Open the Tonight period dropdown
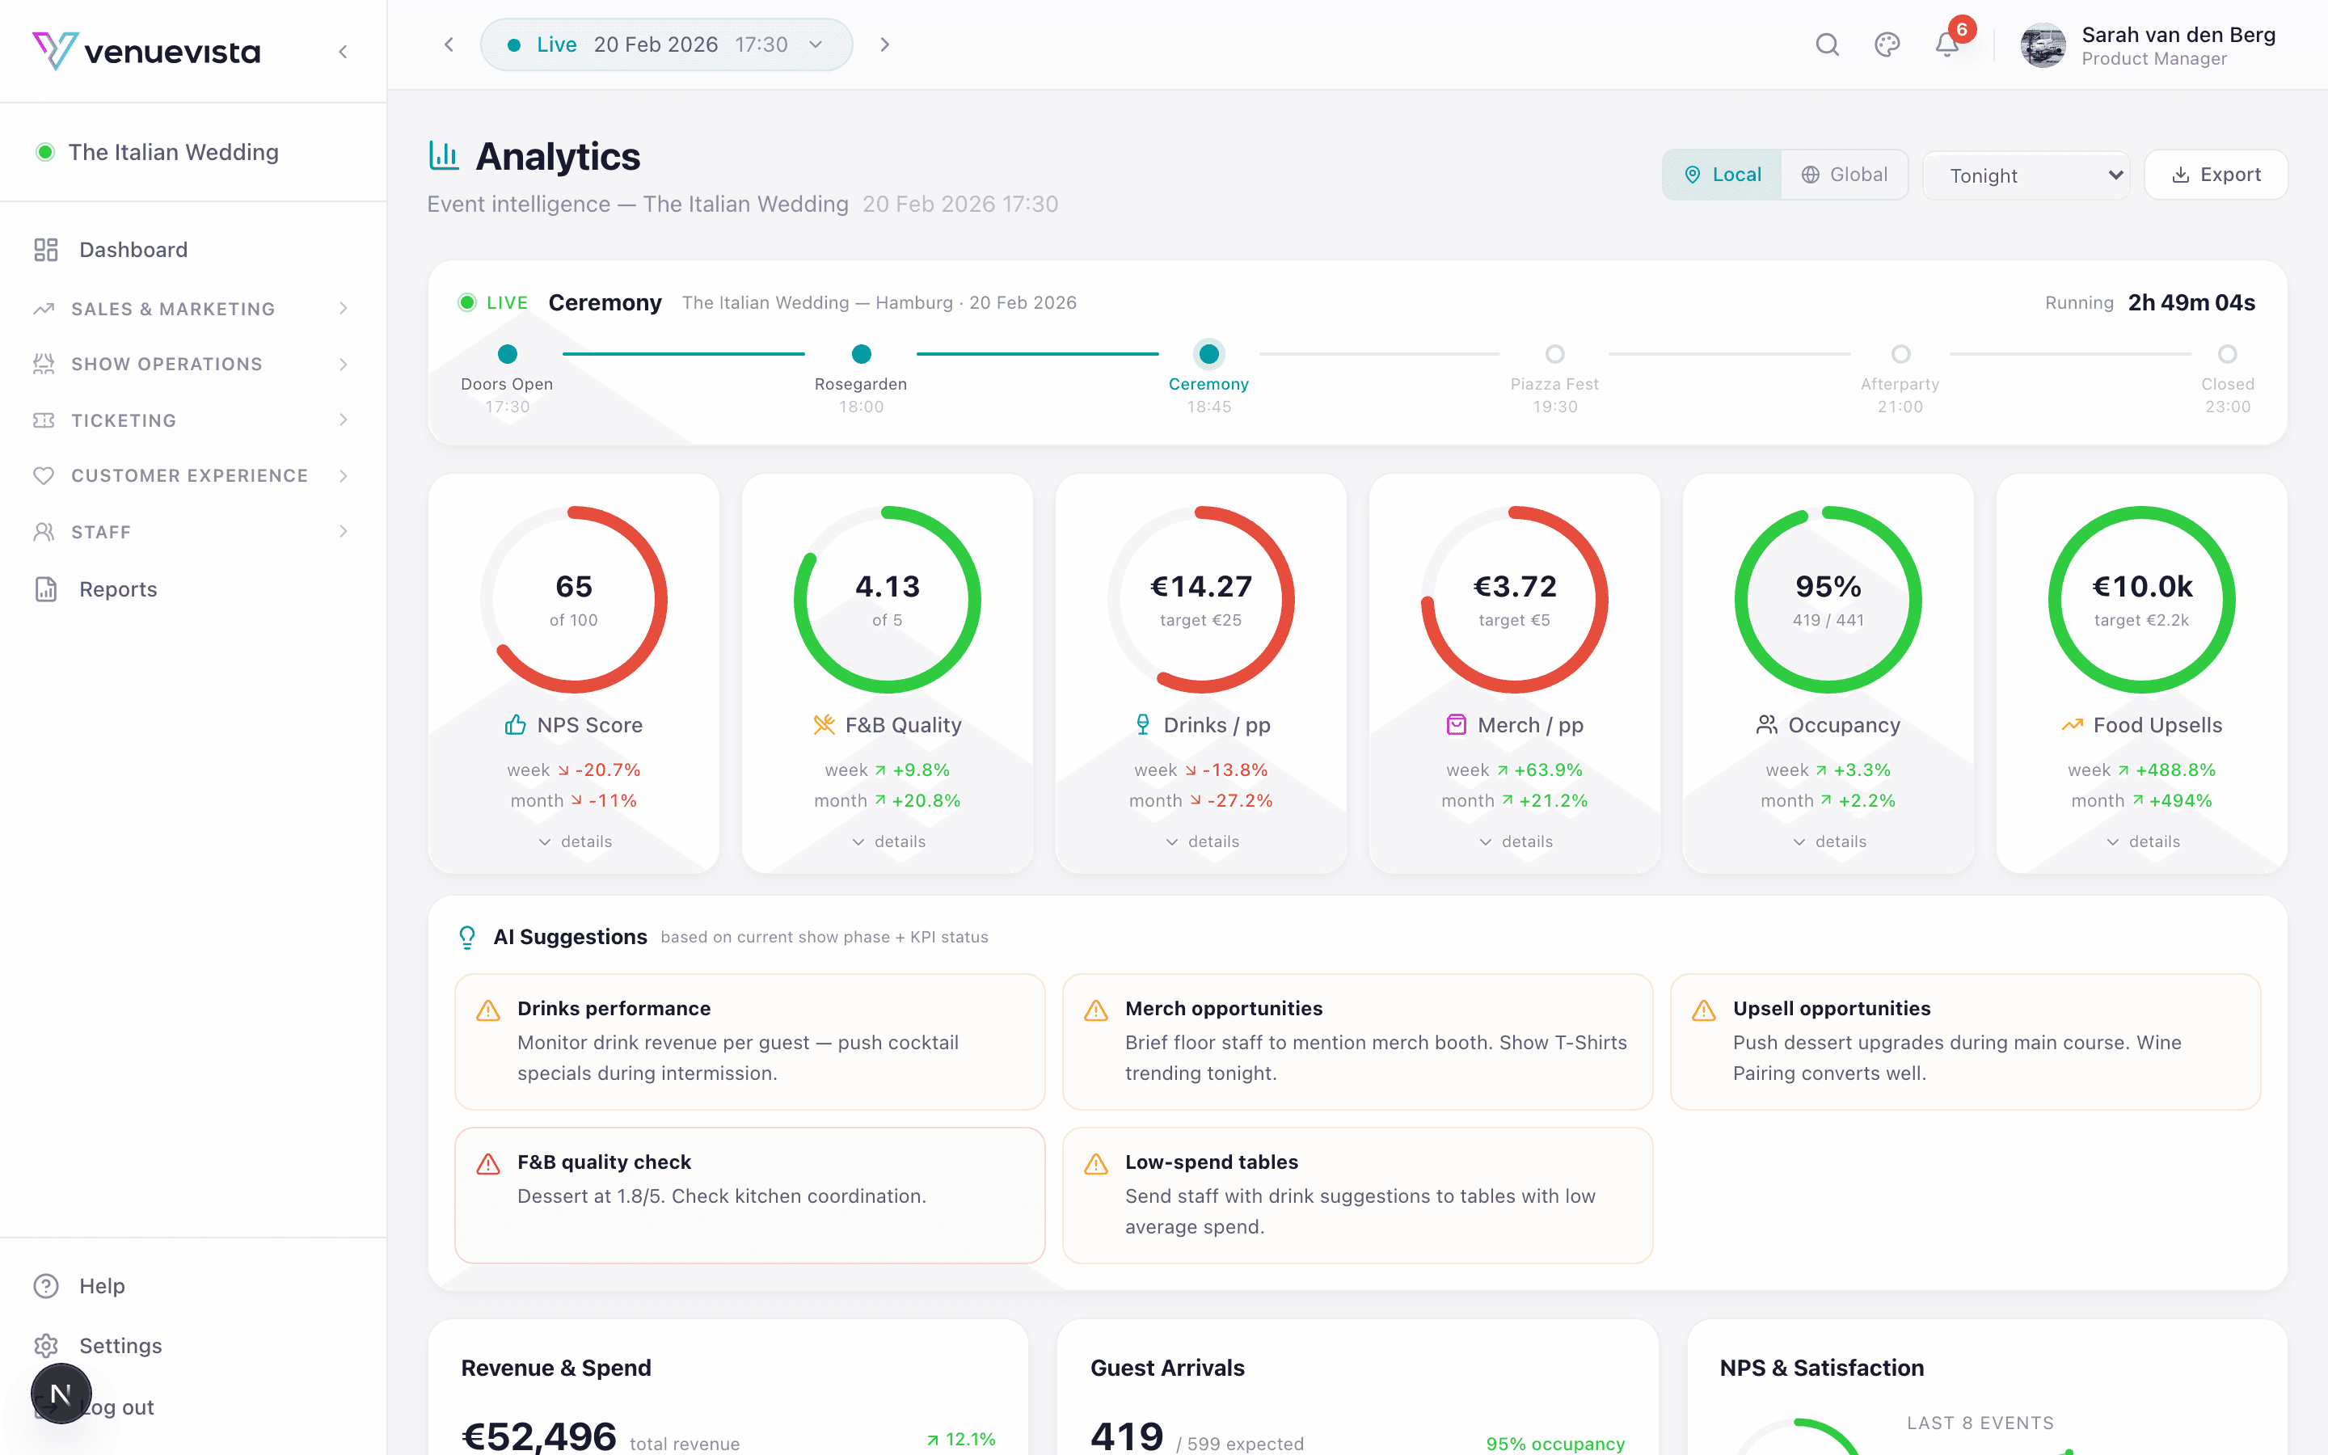The width and height of the screenshot is (2328, 1455). click(x=2025, y=175)
